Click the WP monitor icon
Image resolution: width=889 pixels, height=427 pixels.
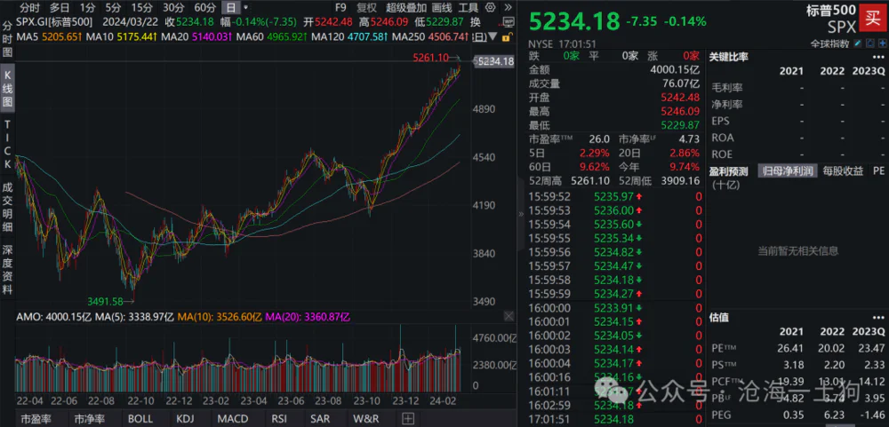(508, 23)
